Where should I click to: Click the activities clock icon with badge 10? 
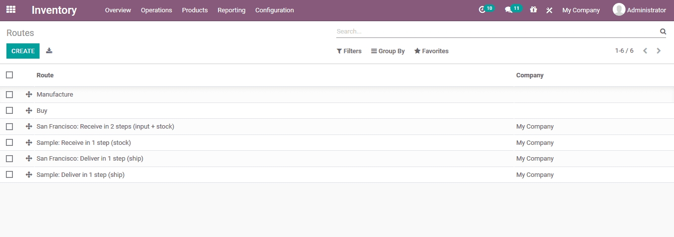point(483,10)
